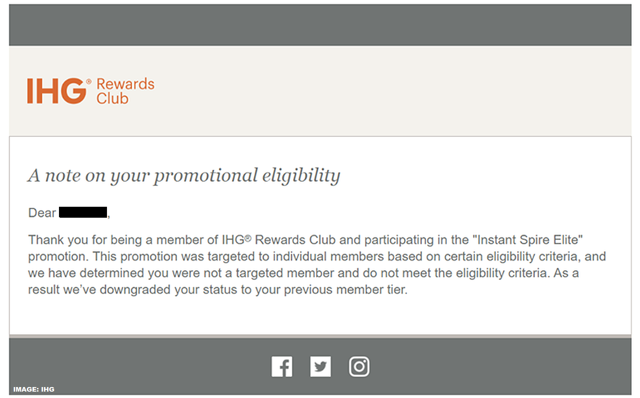Click the registered trademark symbol beside IHG logo
Screen dimensions: 640x398
click(89, 82)
